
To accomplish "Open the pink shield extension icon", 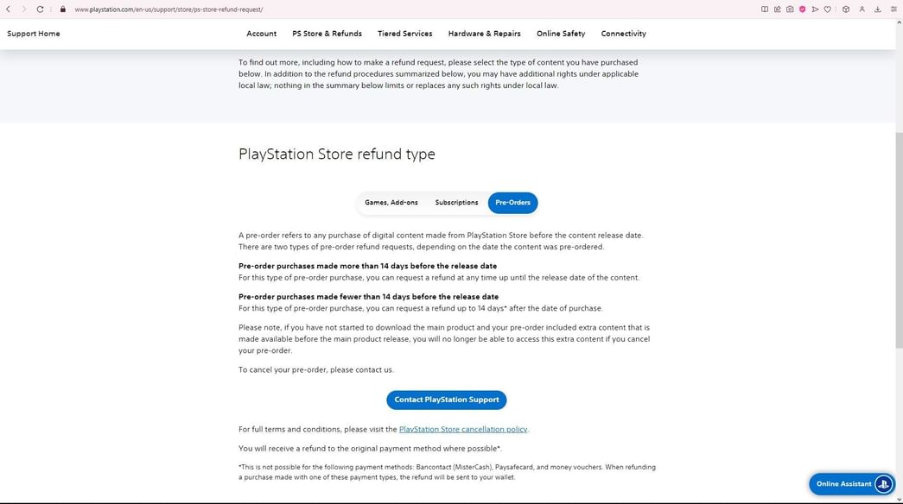I will (802, 9).
